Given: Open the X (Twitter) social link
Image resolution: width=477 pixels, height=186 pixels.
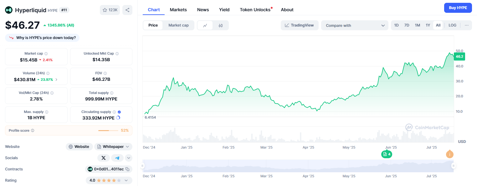Looking at the screenshot, I should (x=104, y=158).
